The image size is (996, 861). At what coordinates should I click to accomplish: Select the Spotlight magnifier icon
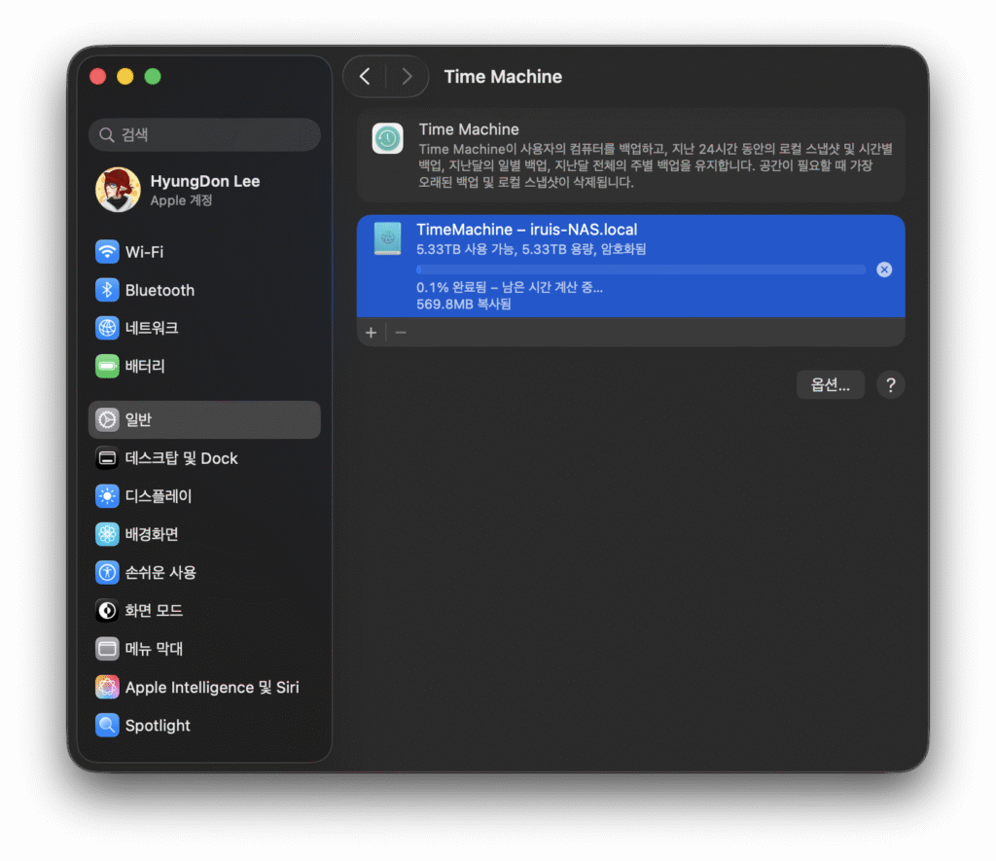107,726
